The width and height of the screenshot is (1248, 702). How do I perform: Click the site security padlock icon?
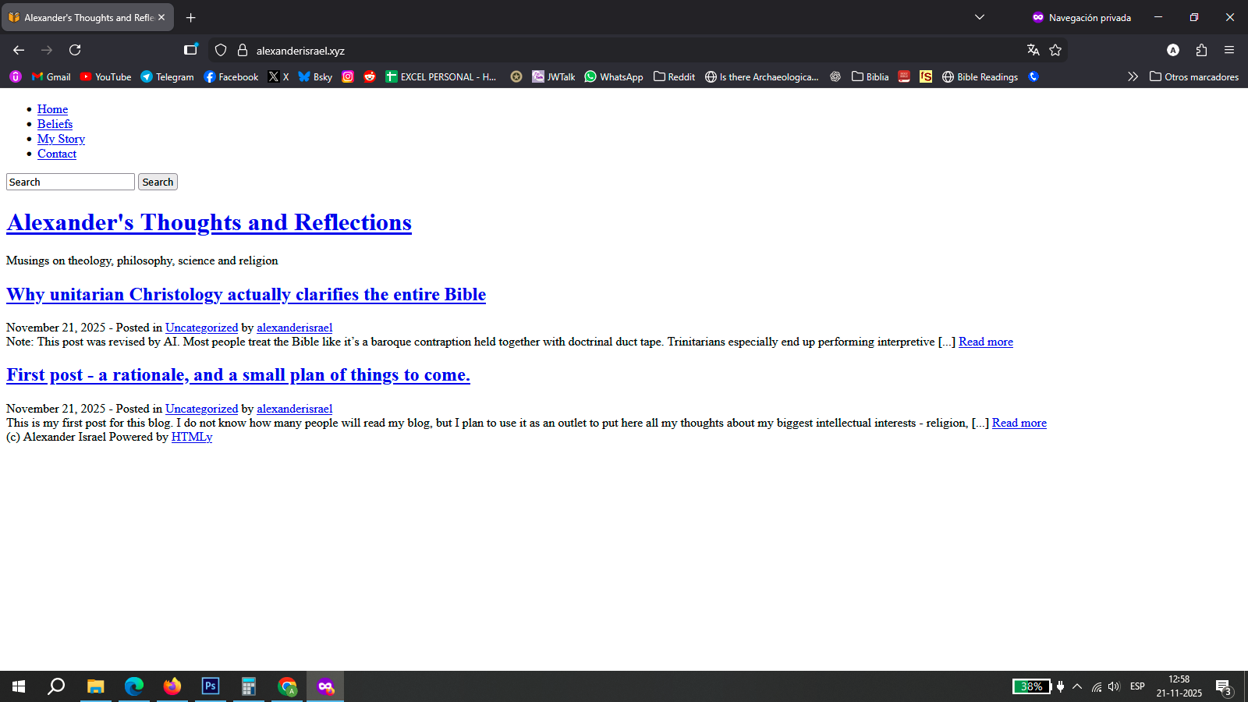click(243, 50)
